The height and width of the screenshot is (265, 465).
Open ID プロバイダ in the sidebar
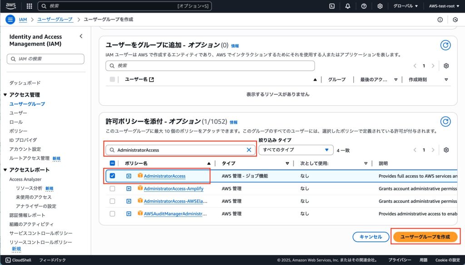coord(23,140)
